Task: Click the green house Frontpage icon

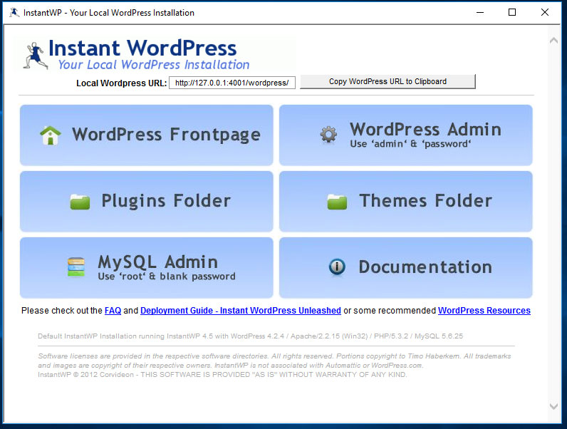Action: pos(51,135)
